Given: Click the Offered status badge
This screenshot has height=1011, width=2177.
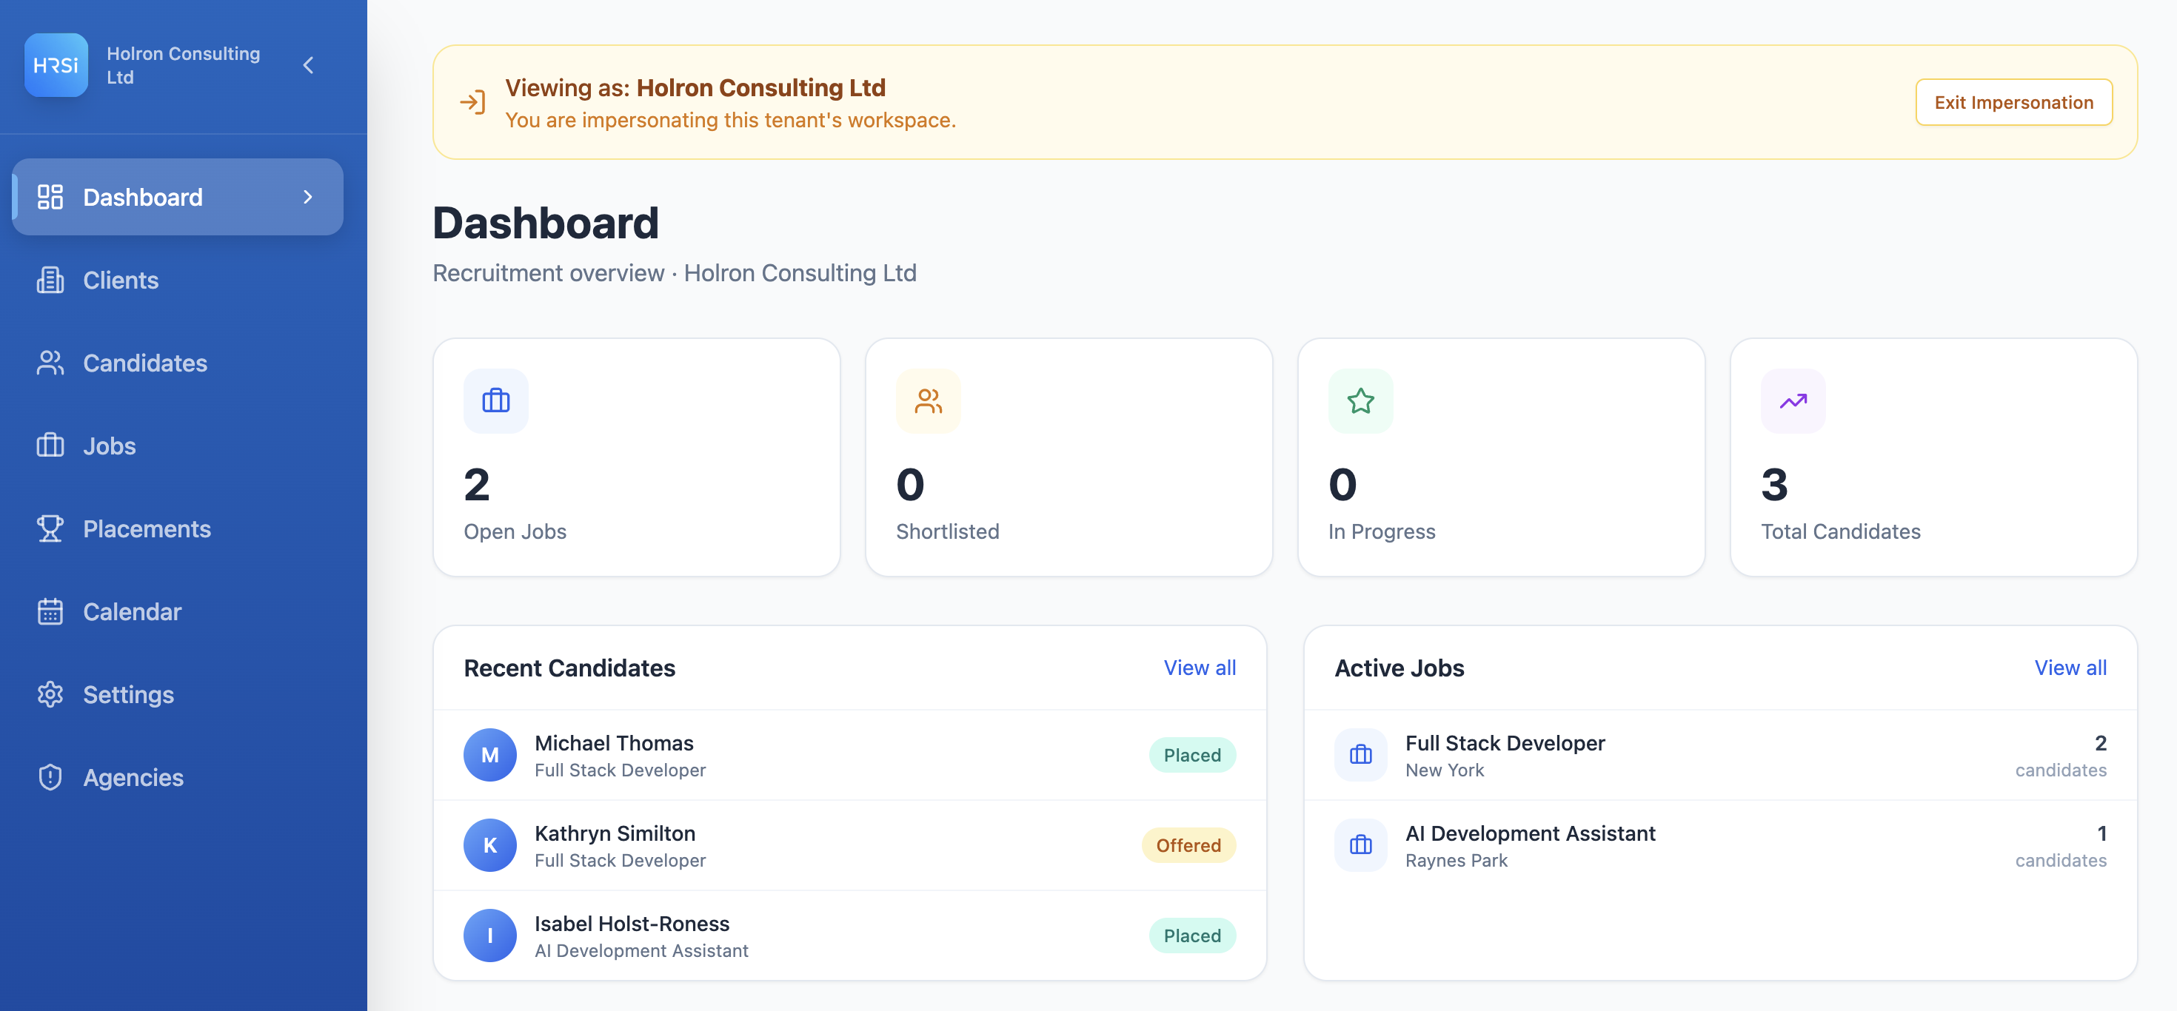Looking at the screenshot, I should tap(1188, 844).
